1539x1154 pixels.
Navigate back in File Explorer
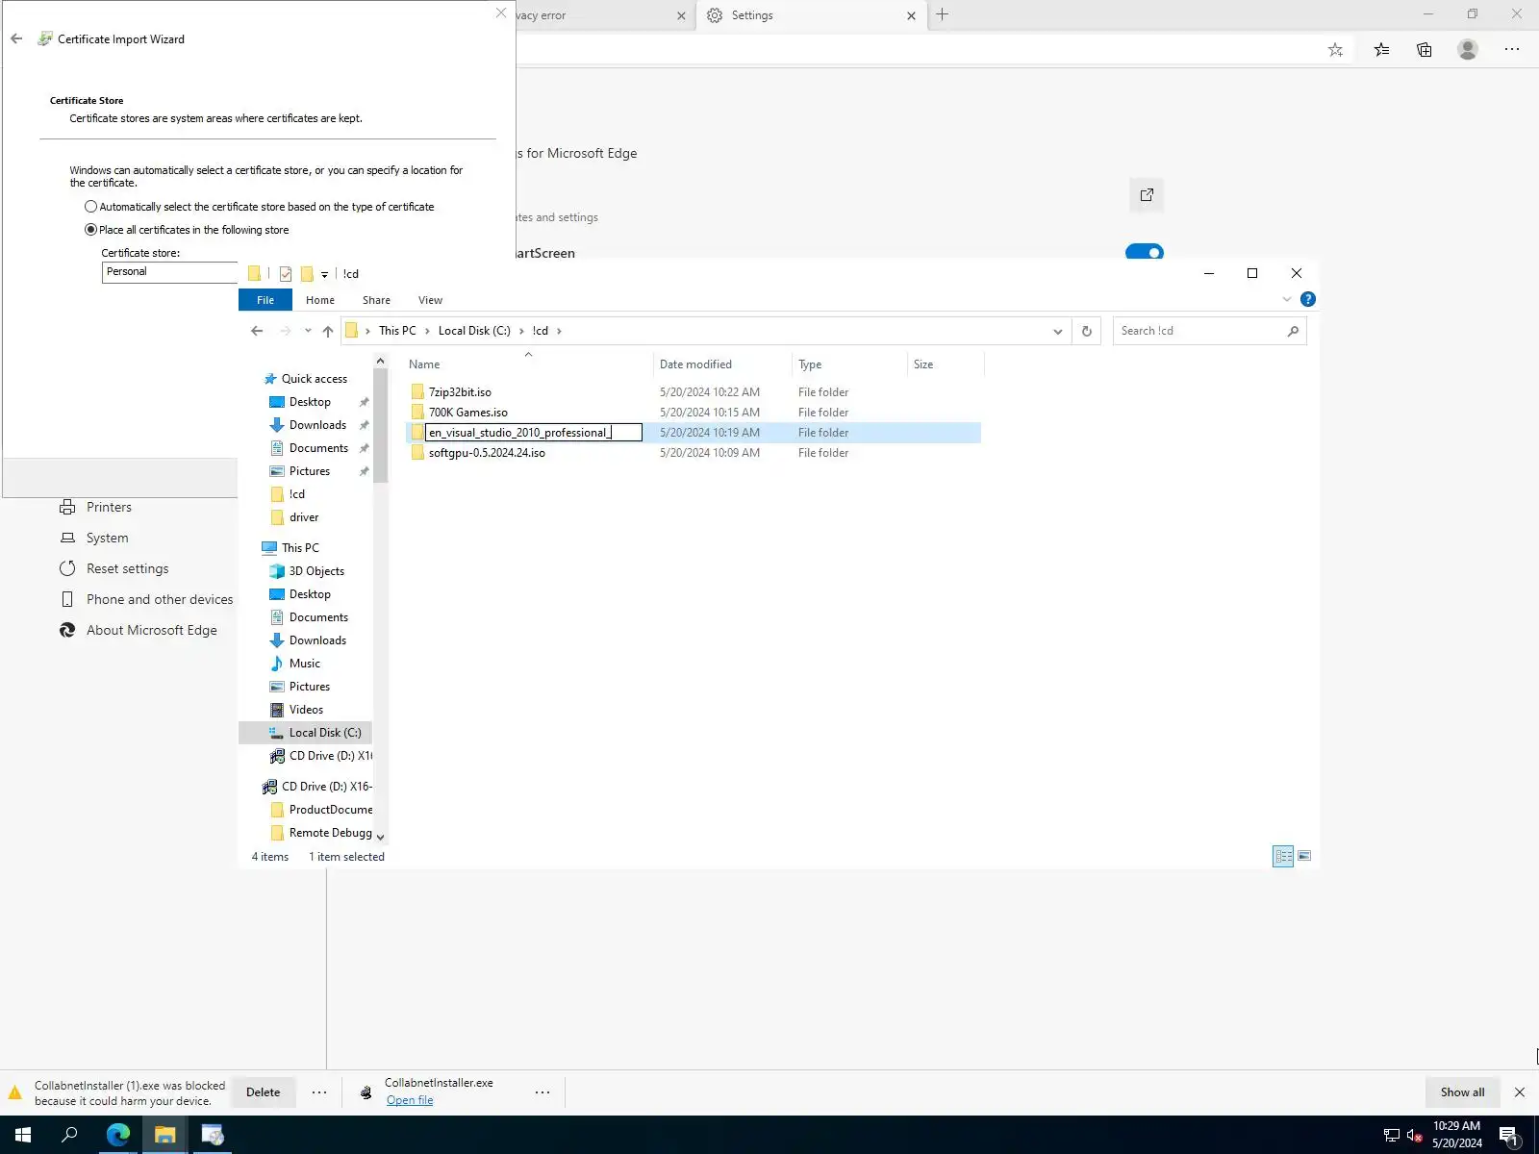[x=257, y=331]
